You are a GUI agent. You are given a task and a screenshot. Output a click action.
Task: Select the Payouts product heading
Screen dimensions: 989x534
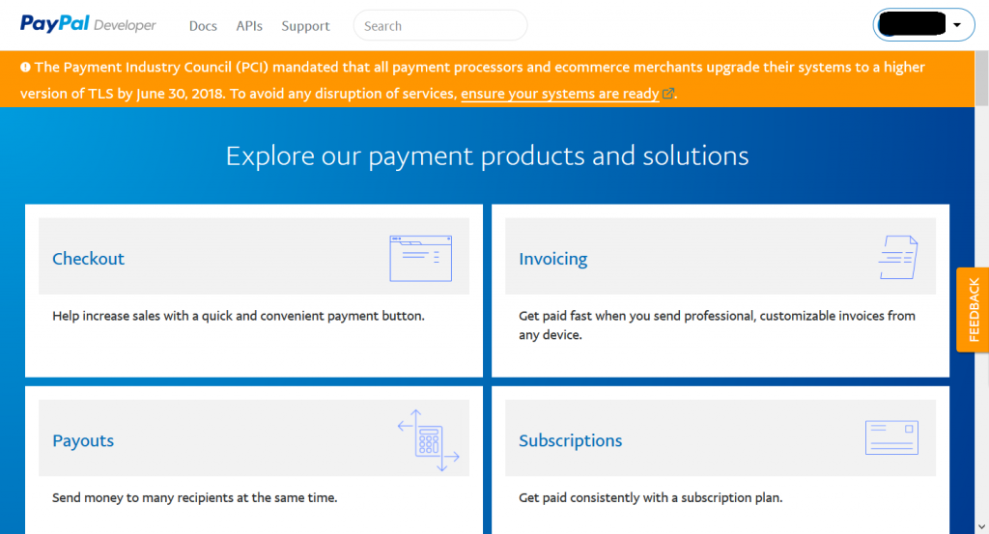point(83,440)
